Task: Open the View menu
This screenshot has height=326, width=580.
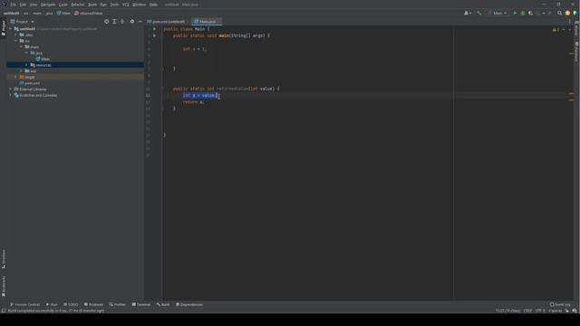Action: [34, 5]
